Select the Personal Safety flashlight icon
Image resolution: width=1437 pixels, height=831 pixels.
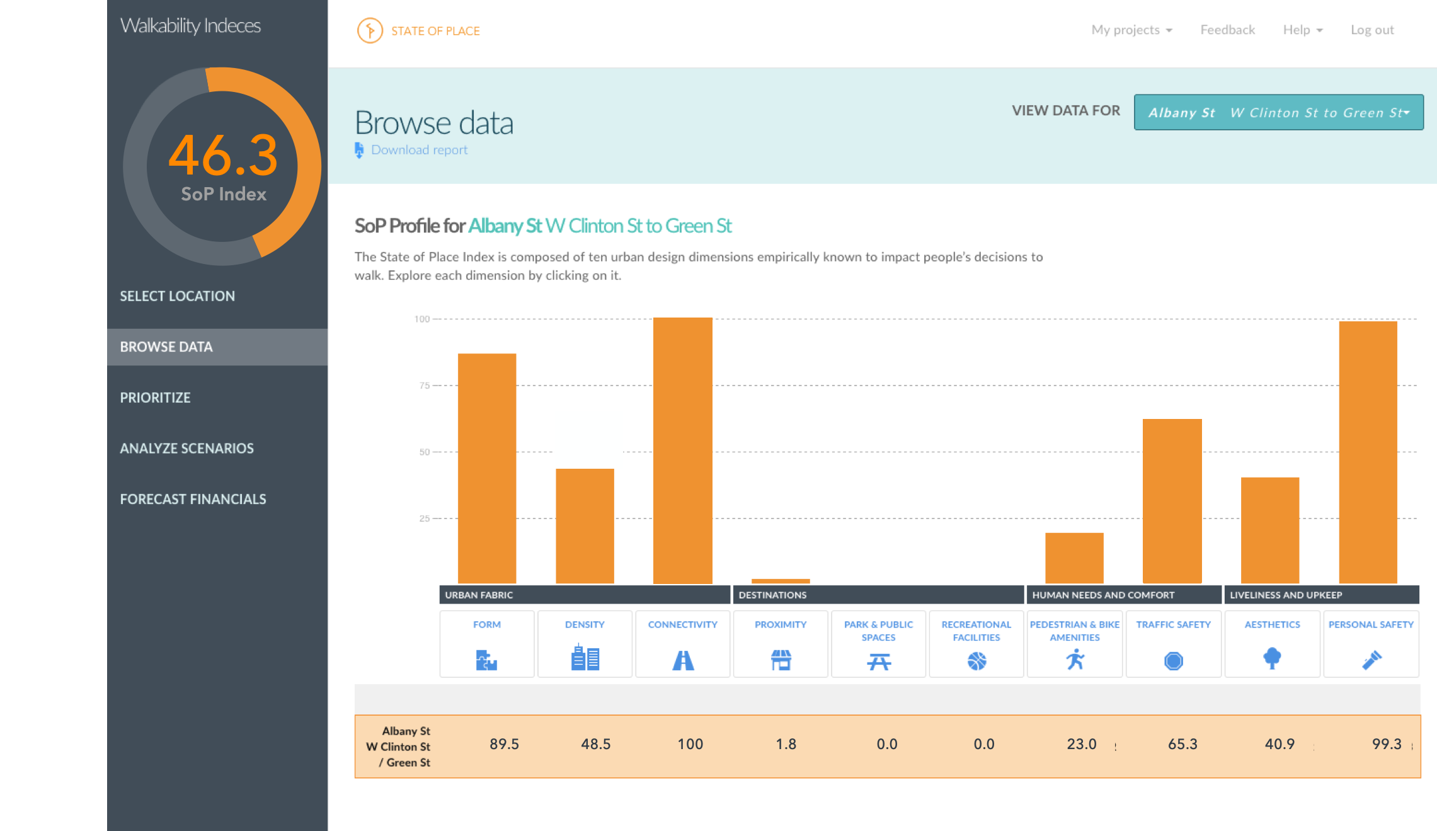click(1371, 660)
